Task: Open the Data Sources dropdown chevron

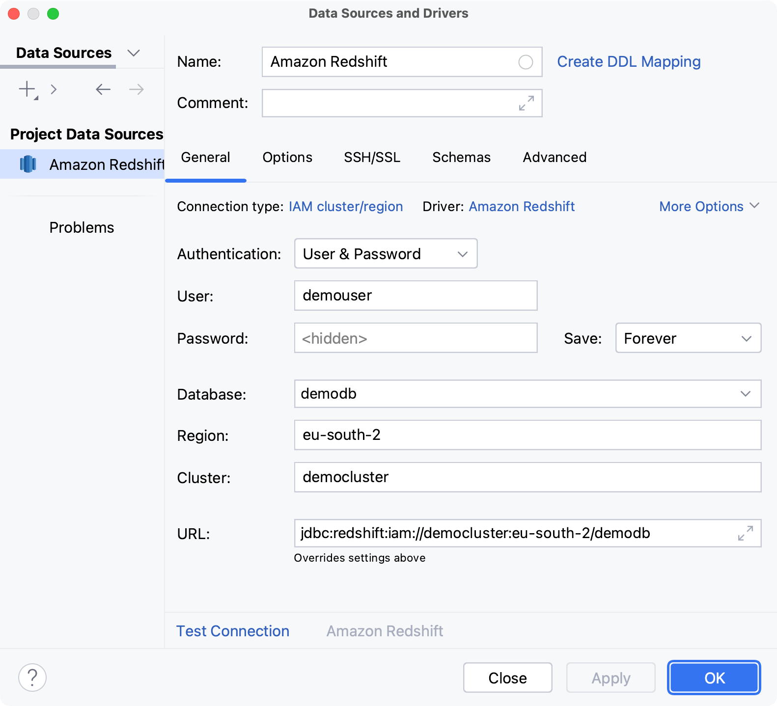Action: point(134,53)
